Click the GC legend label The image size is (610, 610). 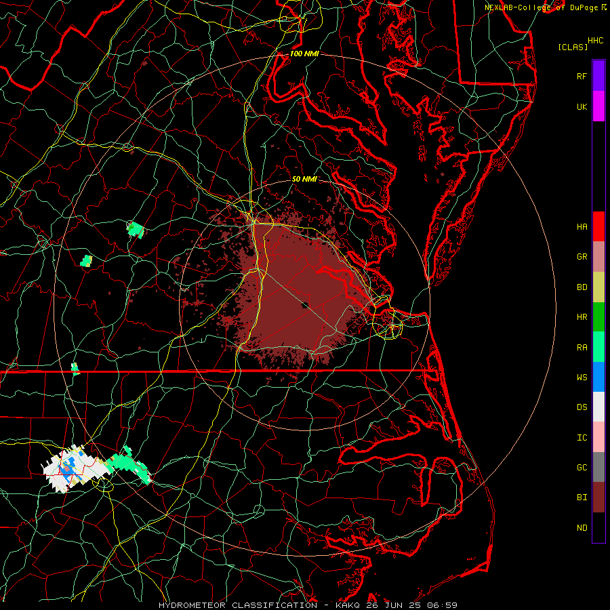(582, 468)
